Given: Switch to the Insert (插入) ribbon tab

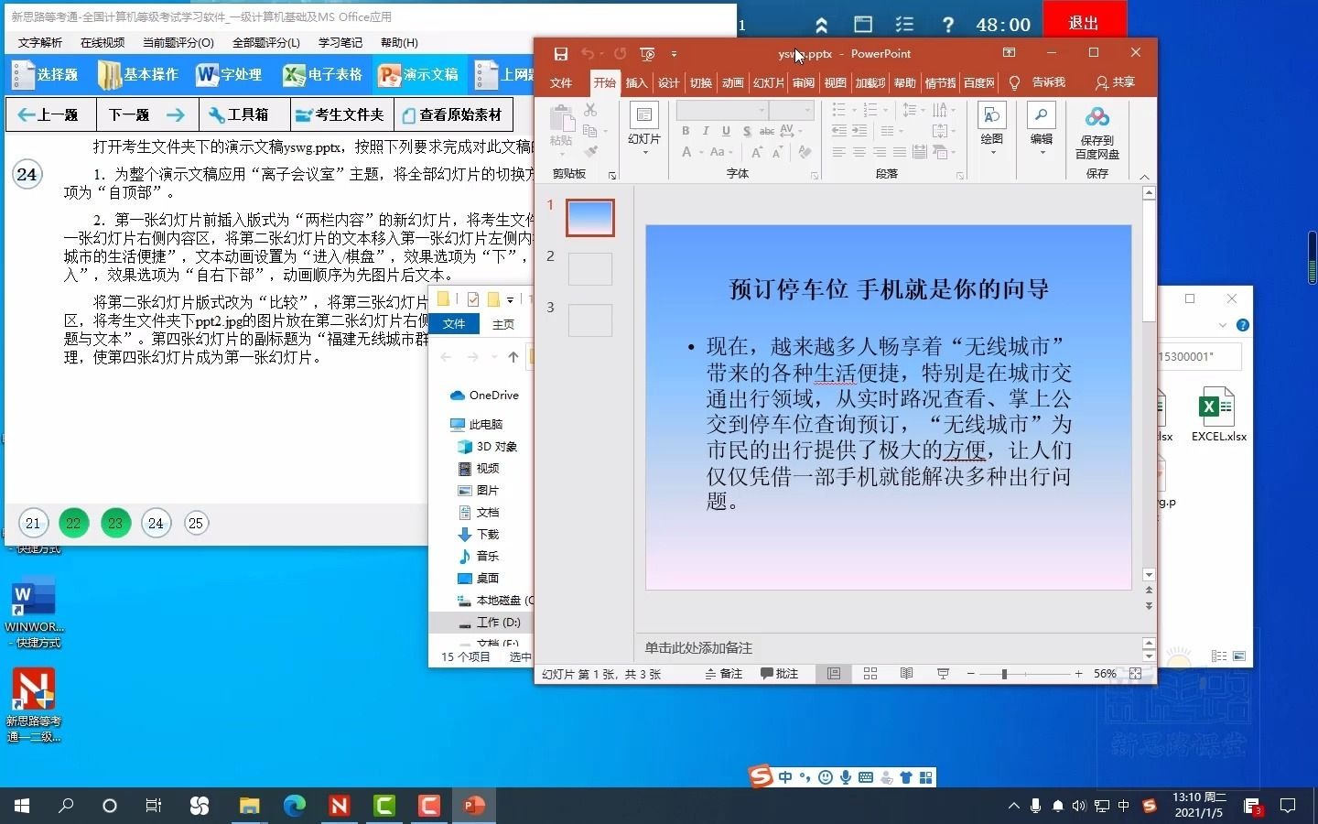Looking at the screenshot, I should pos(636,82).
